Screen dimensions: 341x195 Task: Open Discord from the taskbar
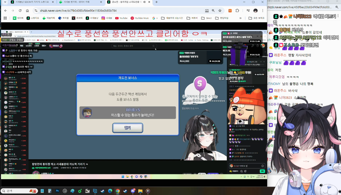pyautogui.click(x=133, y=191)
